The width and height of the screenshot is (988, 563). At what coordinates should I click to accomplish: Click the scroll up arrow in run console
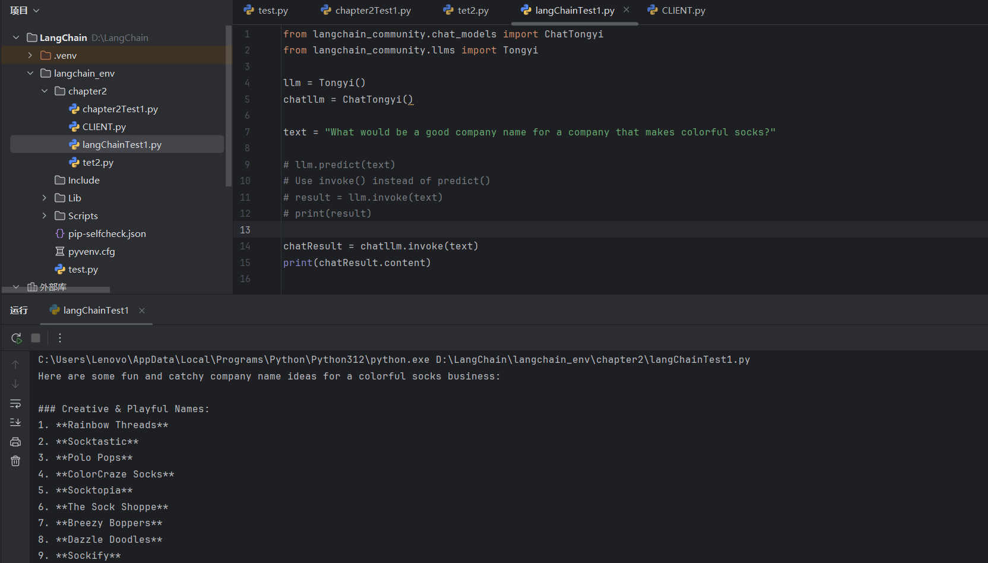tap(15, 365)
